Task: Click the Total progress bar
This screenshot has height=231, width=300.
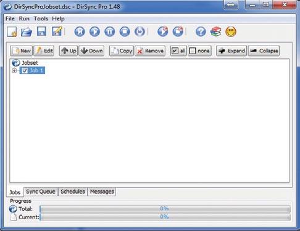Action: pos(165,209)
